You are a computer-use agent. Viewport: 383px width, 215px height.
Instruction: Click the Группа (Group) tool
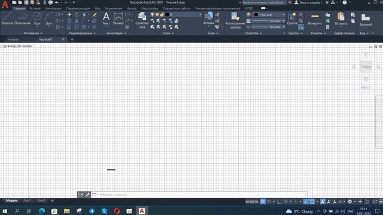[292, 19]
